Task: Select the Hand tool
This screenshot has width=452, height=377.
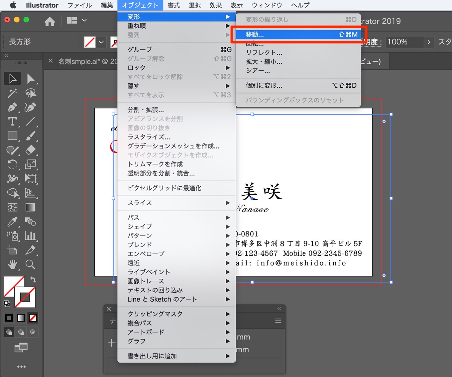Action: coord(13,264)
